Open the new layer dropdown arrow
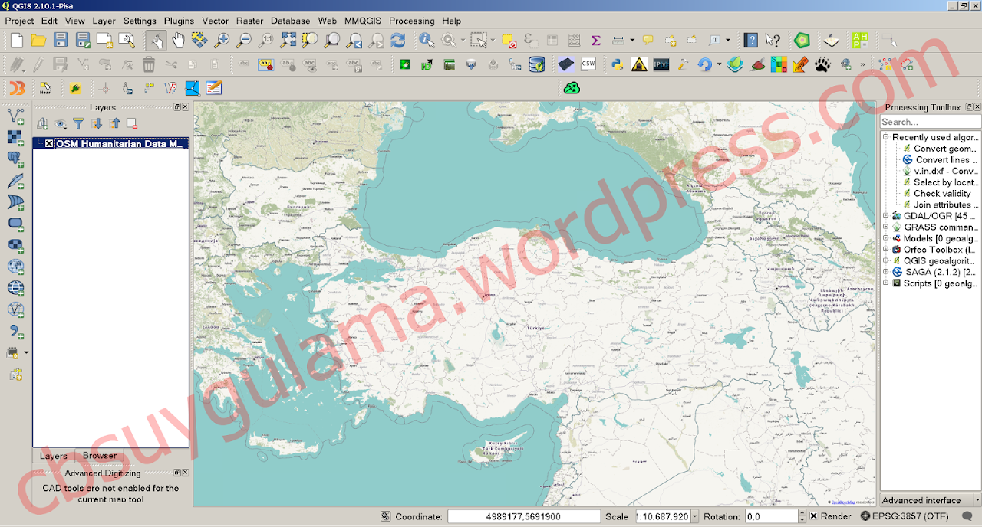The width and height of the screenshot is (982, 527). (26, 352)
